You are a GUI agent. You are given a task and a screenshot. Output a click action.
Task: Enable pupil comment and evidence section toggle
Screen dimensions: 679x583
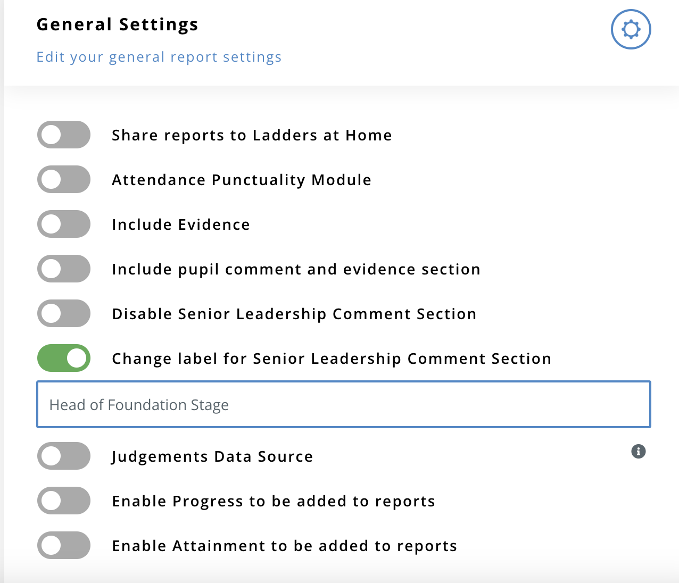point(64,269)
